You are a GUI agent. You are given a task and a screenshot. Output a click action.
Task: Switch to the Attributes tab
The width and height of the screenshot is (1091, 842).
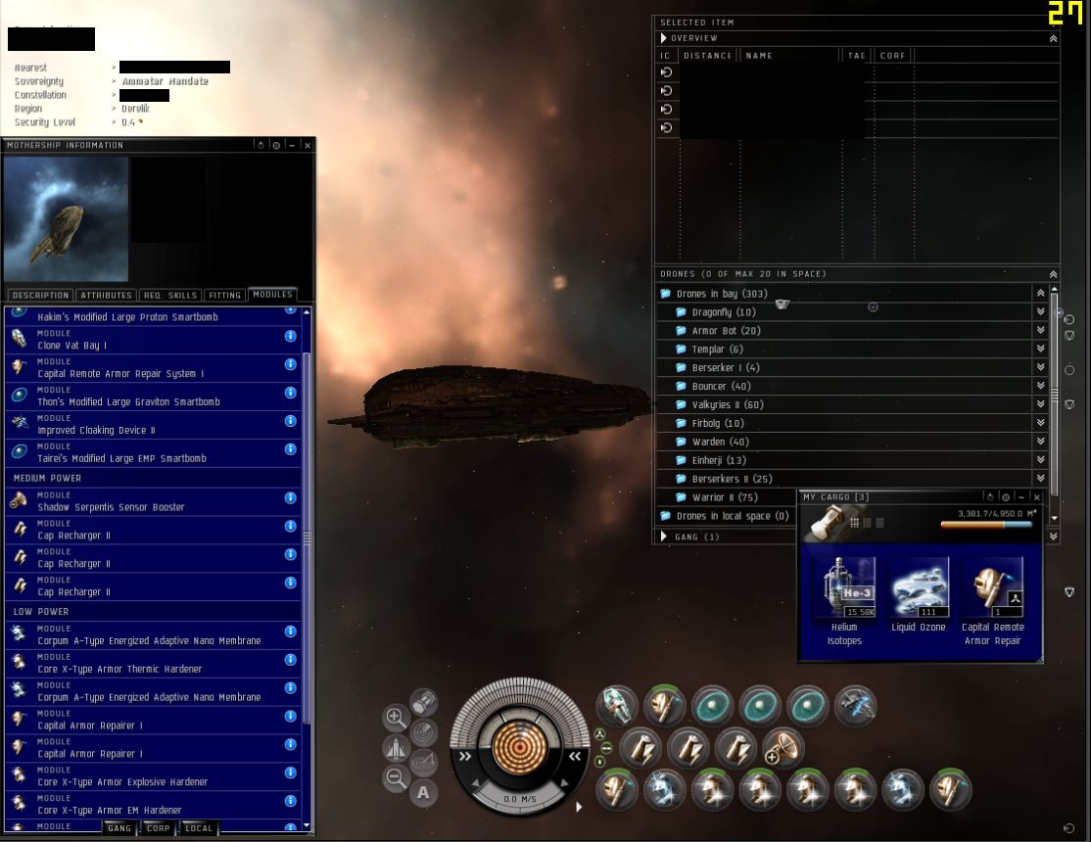coord(106,295)
